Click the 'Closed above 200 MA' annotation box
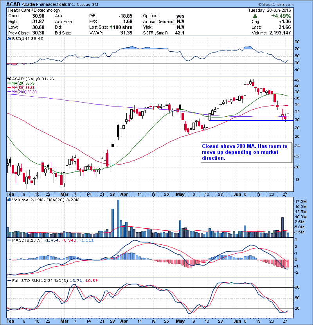Screen dimensions: 313x325 pyautogui.click(x=246, y=152)
